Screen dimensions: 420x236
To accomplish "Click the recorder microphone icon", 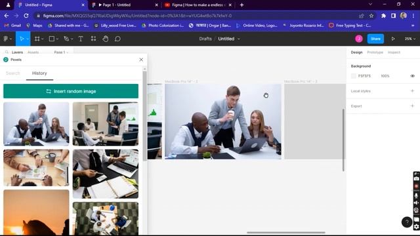I will 416,195.
